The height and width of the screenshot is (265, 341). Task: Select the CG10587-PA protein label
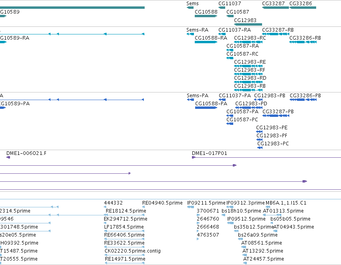pyautogui.click(x=242, y=112)
